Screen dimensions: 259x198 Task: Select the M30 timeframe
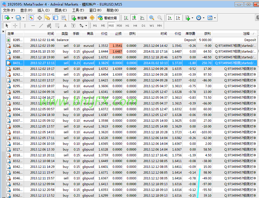119,26
